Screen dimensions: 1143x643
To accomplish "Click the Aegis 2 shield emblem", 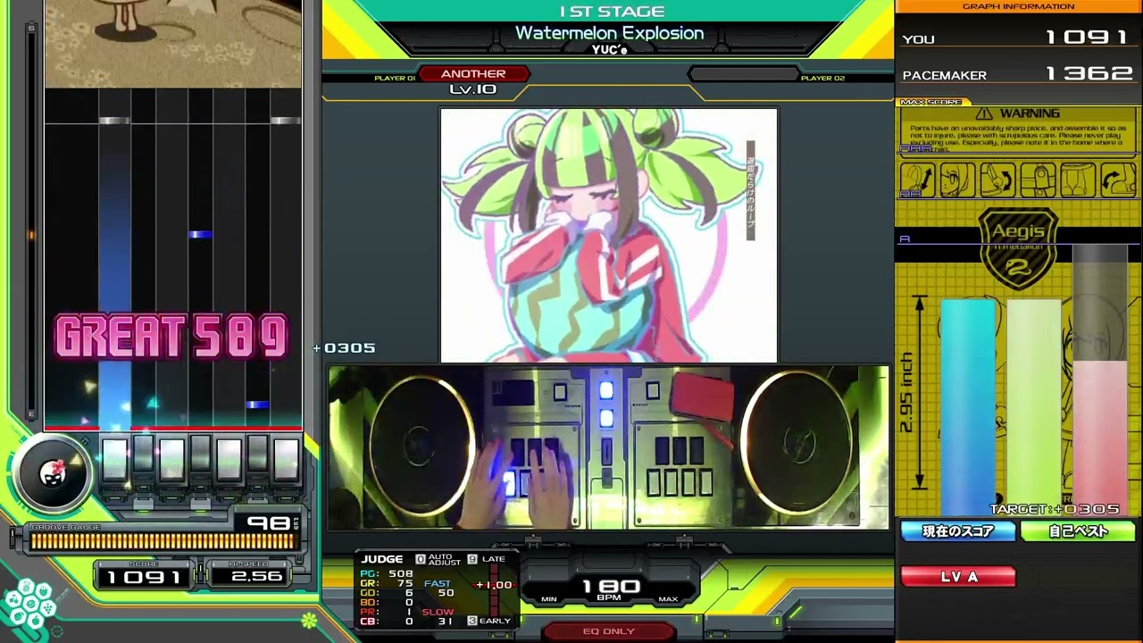I will click(x=1018, y=248).
